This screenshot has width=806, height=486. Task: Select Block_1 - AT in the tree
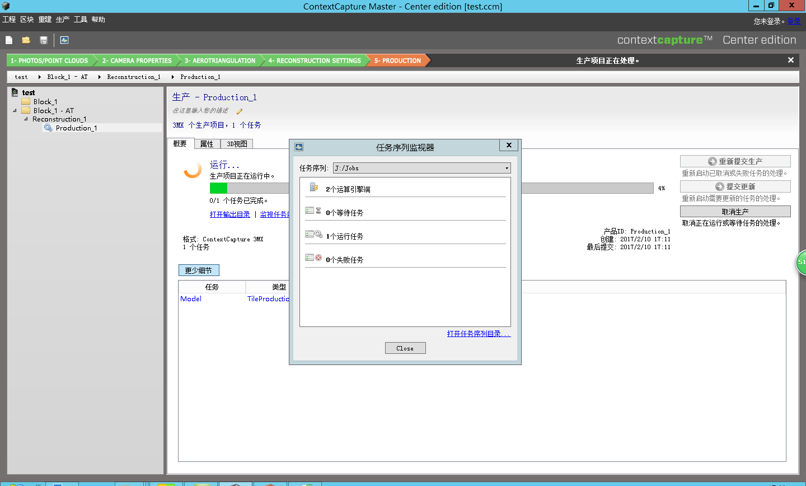point(54,110)
